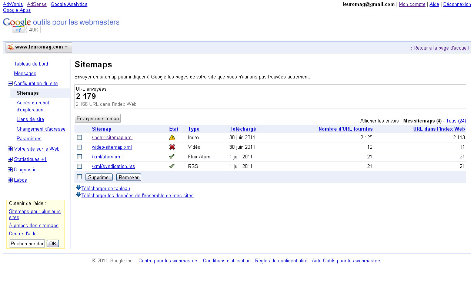Tick the /video-sitemap.xml row checkbox

click(79, 147)
